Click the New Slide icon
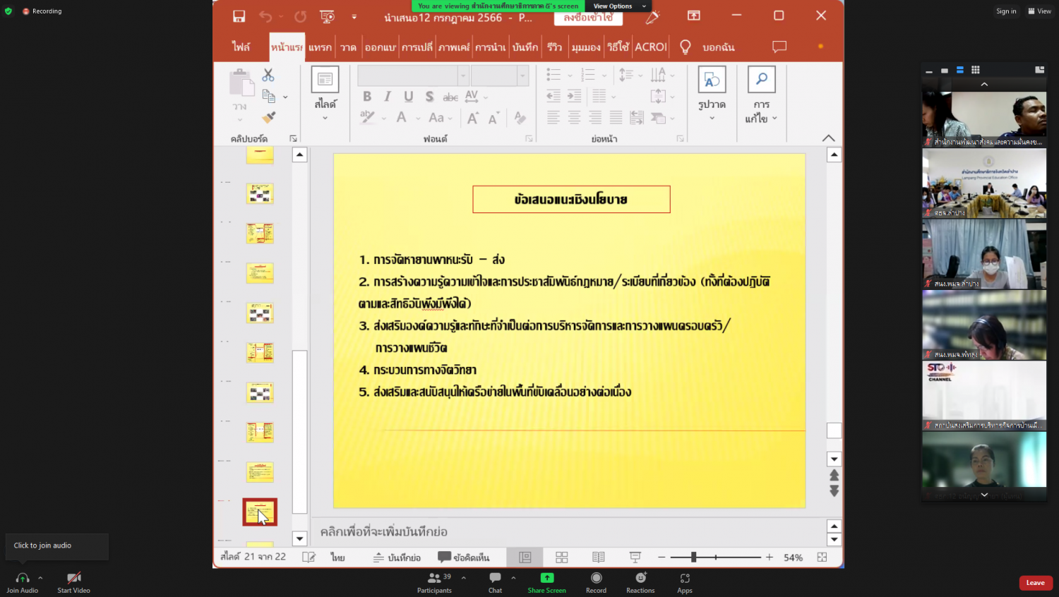 click(325, 79)
